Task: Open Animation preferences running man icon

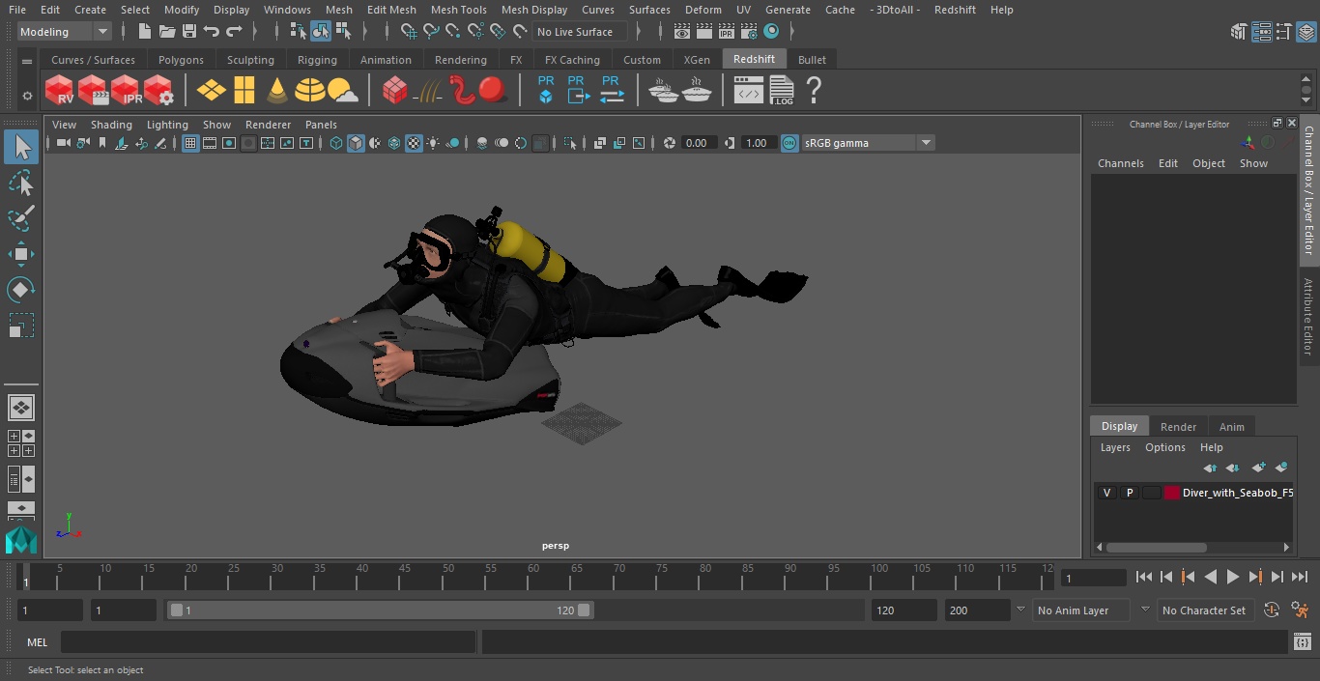Action: click(1300, 610)
